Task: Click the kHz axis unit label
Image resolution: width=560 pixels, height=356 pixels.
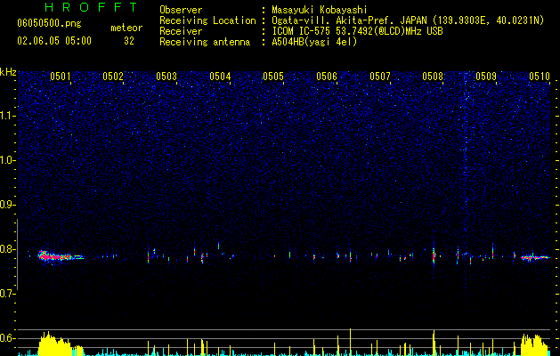Action: 8,72
